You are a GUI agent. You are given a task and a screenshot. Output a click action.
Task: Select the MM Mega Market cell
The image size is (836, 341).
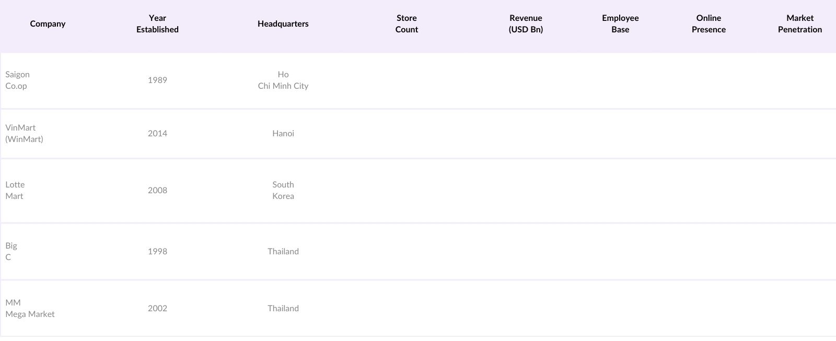[30, 309]
